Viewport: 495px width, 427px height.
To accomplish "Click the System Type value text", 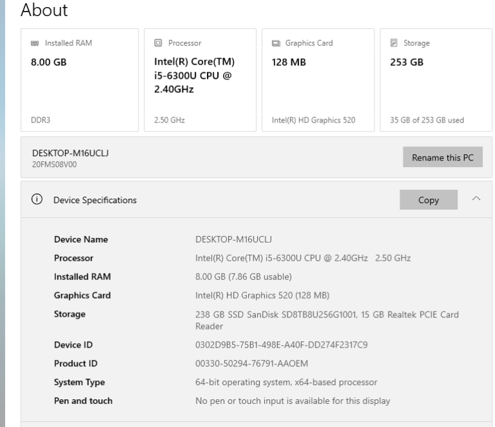I will (287, 382).
